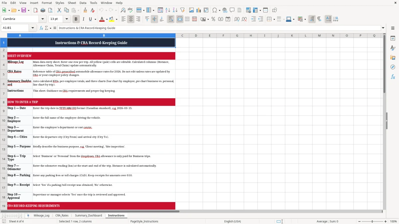
Task: Click the Sort Descending icon
Action: pos(175,10)
